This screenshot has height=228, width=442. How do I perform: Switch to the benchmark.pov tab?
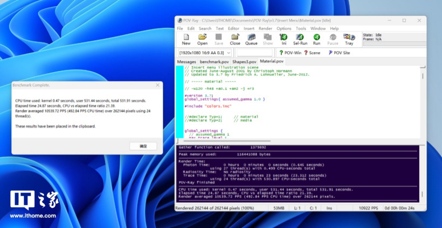(x=214, y=62)
